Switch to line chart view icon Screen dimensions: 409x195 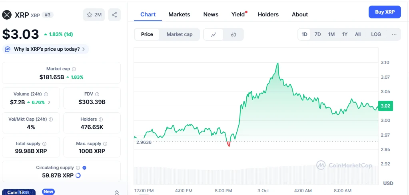(x=214, y=34)
